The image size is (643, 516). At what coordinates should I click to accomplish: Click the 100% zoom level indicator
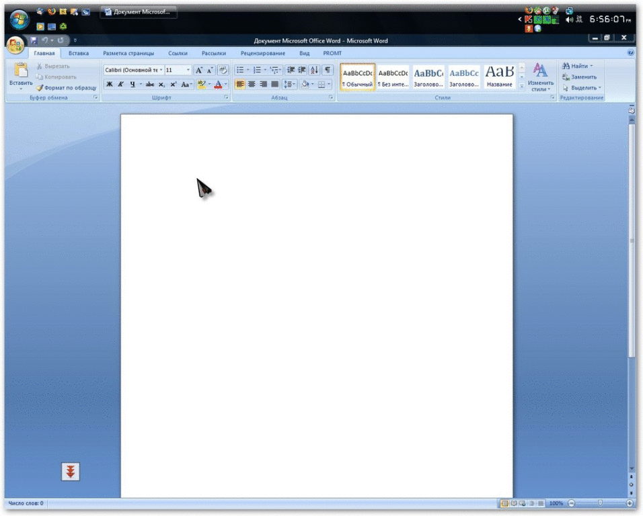click(556, 503)
